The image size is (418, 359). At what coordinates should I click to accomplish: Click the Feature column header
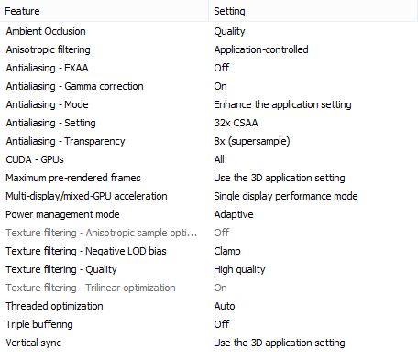pyautogui.click(x=104, y=11)
